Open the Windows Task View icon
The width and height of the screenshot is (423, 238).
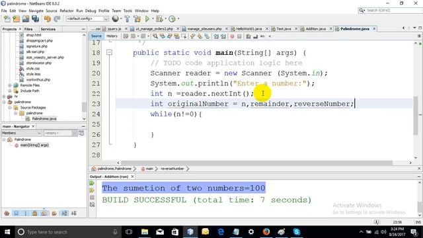[129, 232]
